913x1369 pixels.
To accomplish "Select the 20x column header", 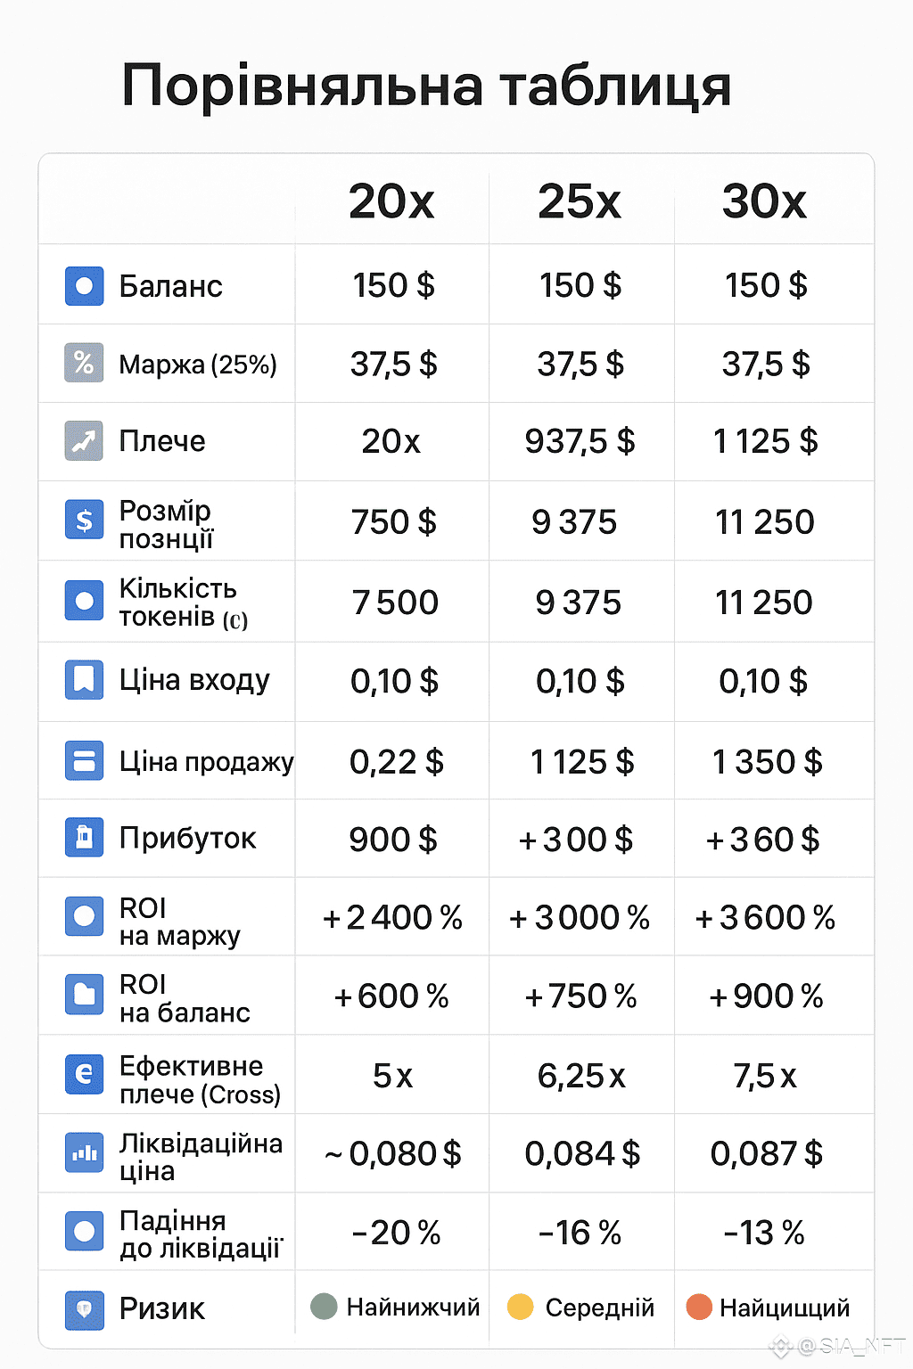I will 391,201.
